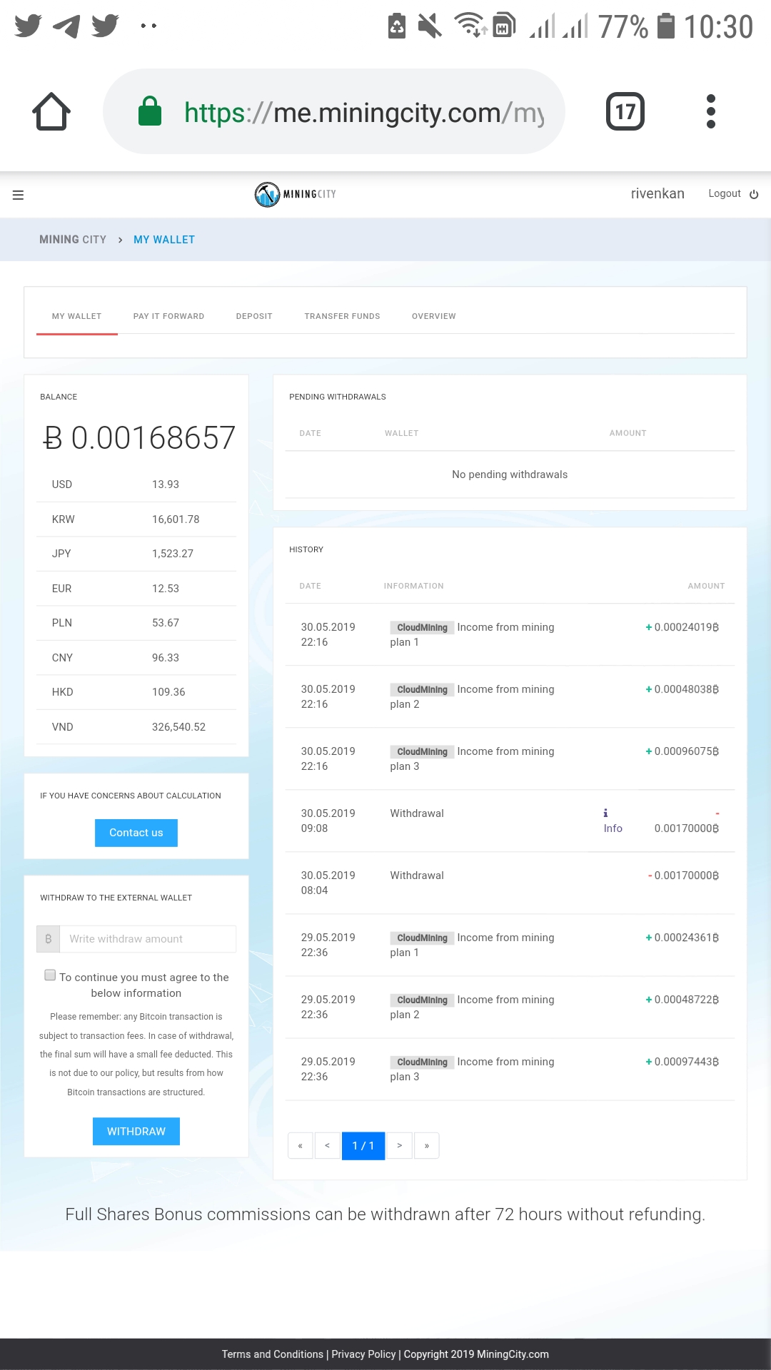This screenshot has height=1370, width=771.
Task: Click the CloudMining tag on 30.05.2019 plan 1
Action: 422,627
